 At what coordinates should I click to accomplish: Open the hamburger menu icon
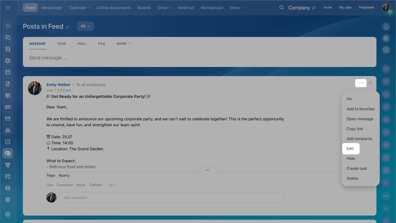click(8, 7)
